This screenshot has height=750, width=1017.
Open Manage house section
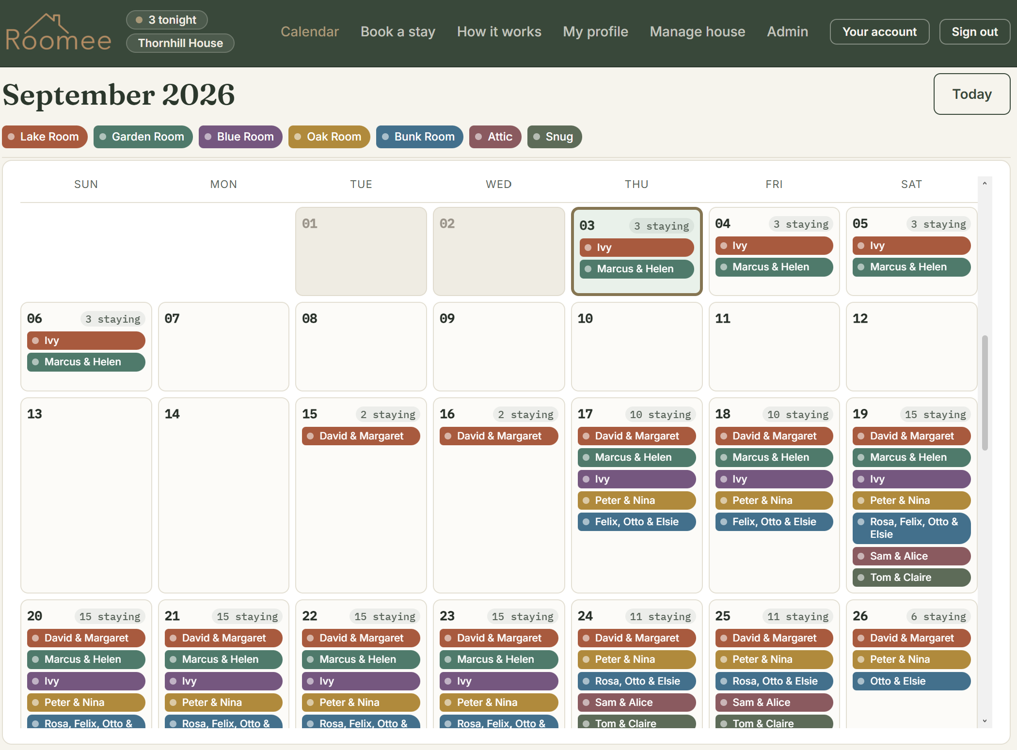pos(697,31)
